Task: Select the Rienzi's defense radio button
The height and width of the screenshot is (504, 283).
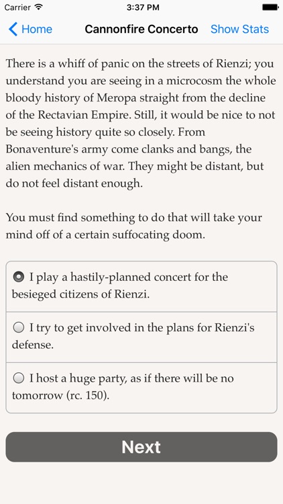Action: point(19,327)
